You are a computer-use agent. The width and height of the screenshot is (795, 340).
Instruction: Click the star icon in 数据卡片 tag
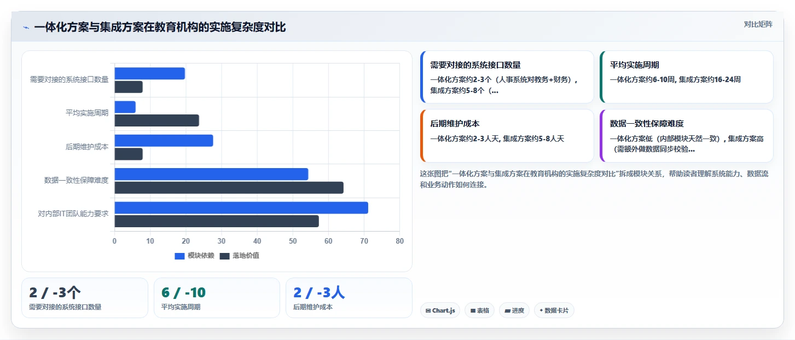tap(541, 310)
